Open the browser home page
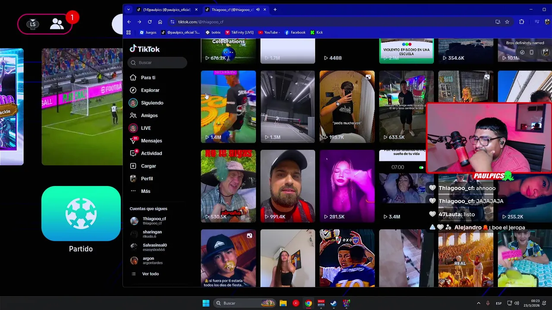 (x=160, y=22)
